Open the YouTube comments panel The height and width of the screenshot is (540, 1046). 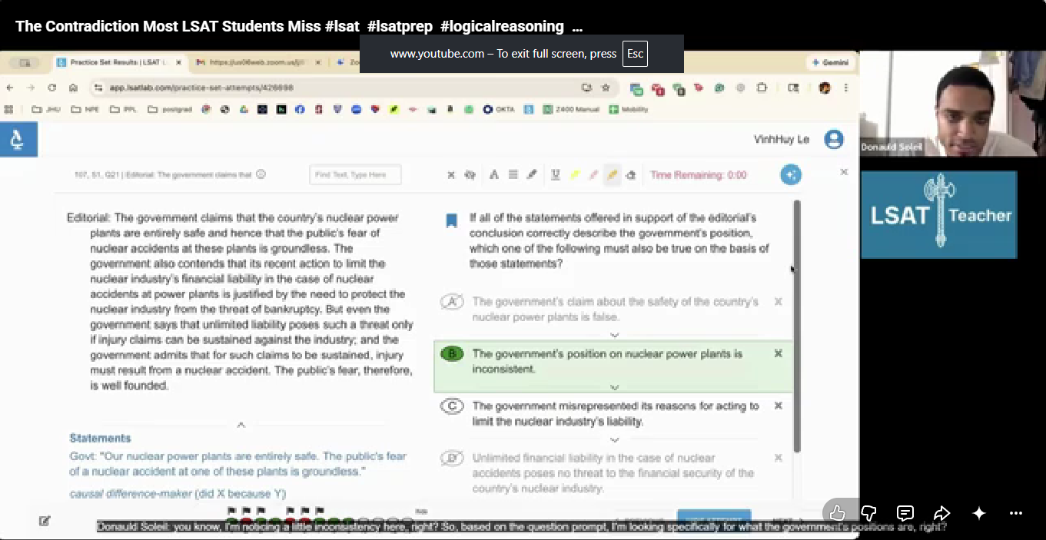coord(905,513)
